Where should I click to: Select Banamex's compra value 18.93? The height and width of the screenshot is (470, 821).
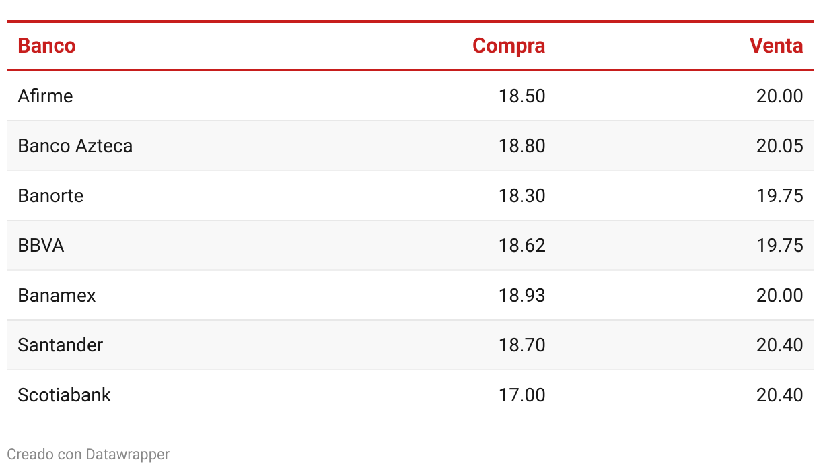(522, 295)
